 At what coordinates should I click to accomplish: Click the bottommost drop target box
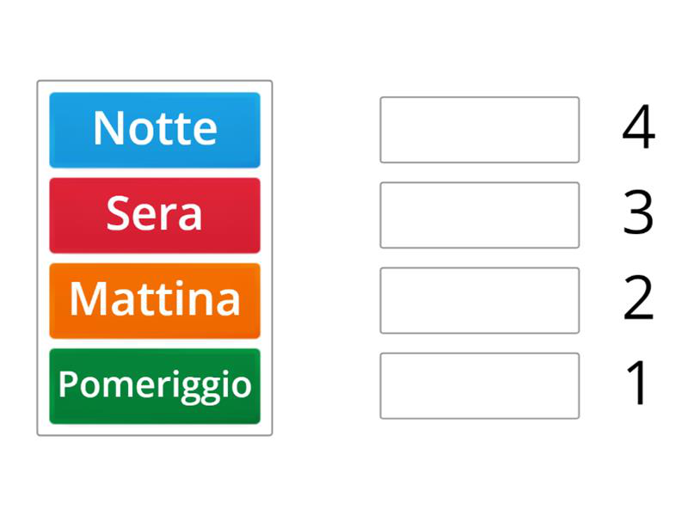tap(479, 385)
